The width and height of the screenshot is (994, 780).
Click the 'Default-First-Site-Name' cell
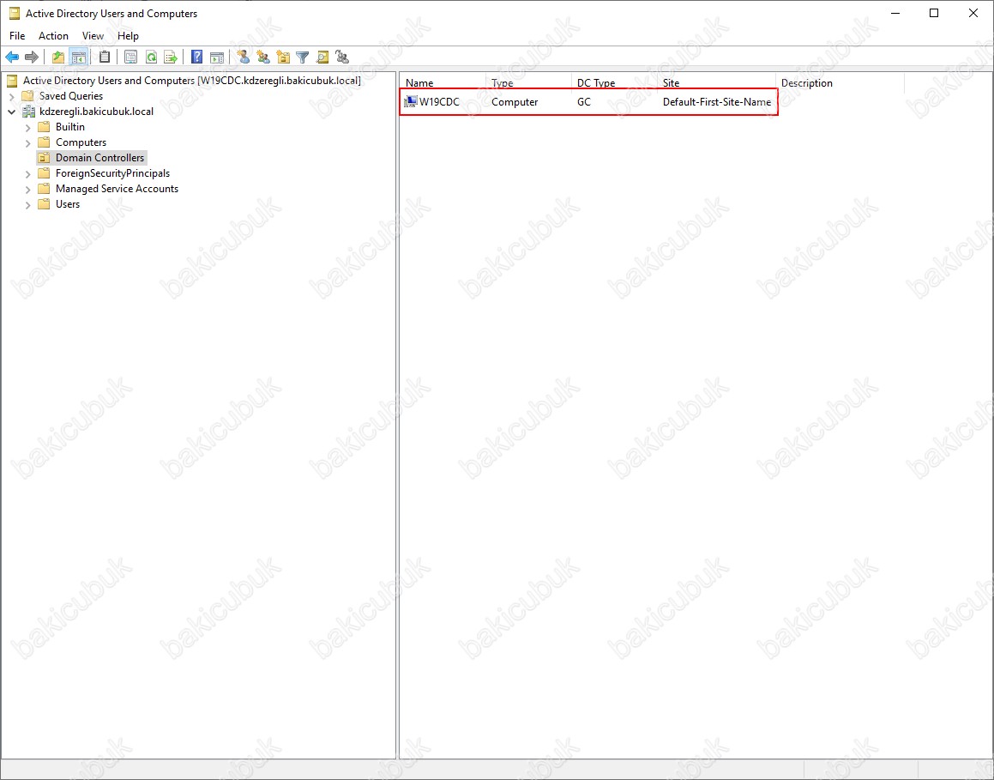click(x=717, y=101)
